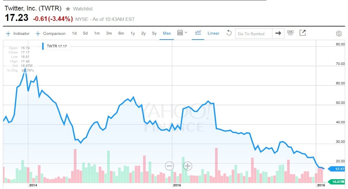Viewport: 348px width, 189px height.
Task: Switch to the 5y range
Action: click(x=154, y=33)
